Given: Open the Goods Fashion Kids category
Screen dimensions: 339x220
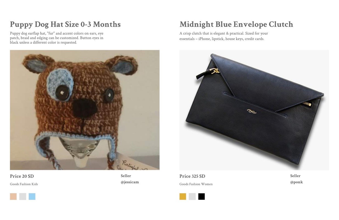Looking at the screenshot, I should 24,184.
